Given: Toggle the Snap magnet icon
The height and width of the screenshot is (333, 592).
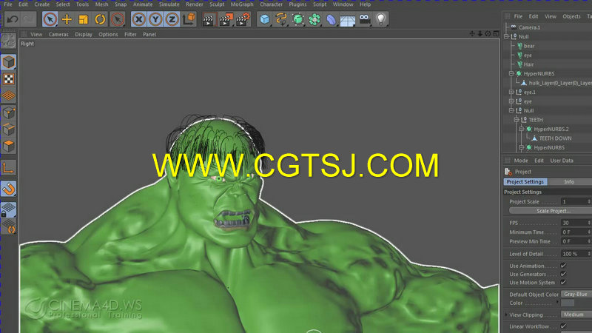Looking at the screenshot, I should coord(8,189).
